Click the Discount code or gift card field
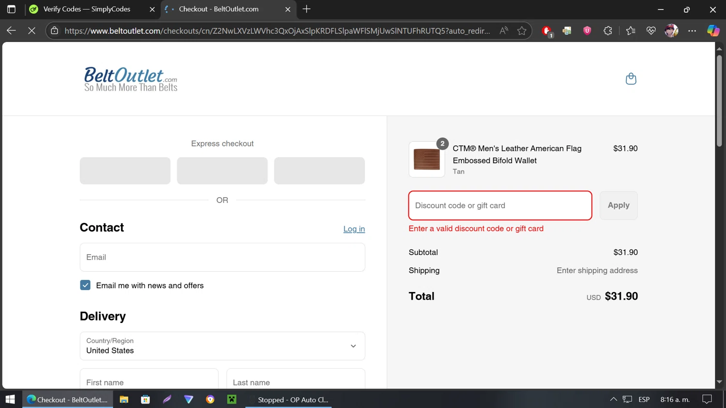Viewport: 726px width, 408px height. pos(500,205)
